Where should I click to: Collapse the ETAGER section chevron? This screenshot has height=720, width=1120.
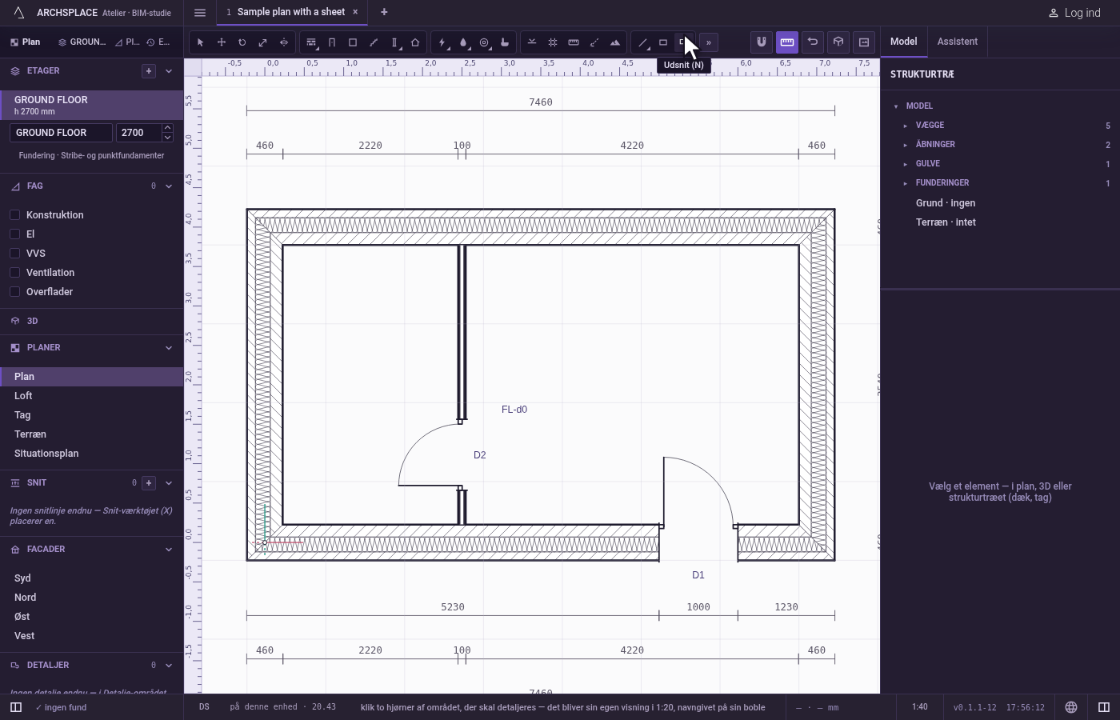(x=169, y=71)
